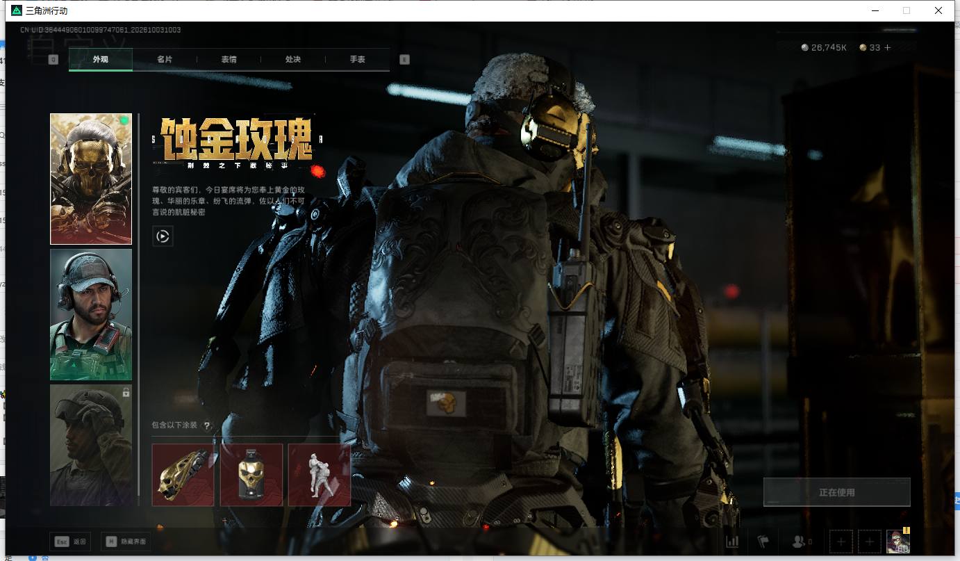Click the H 隐藏界面 hide interface button

point(126,542)
